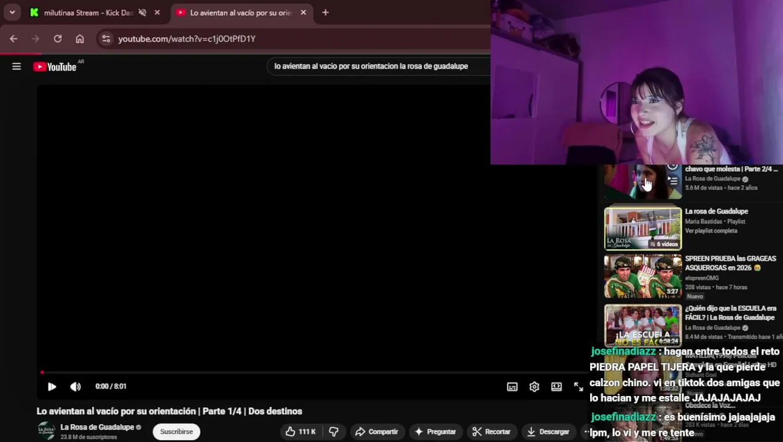View site information icon in address bar
Viewport: 783px width, 442px height.
[x=106, y=39]
